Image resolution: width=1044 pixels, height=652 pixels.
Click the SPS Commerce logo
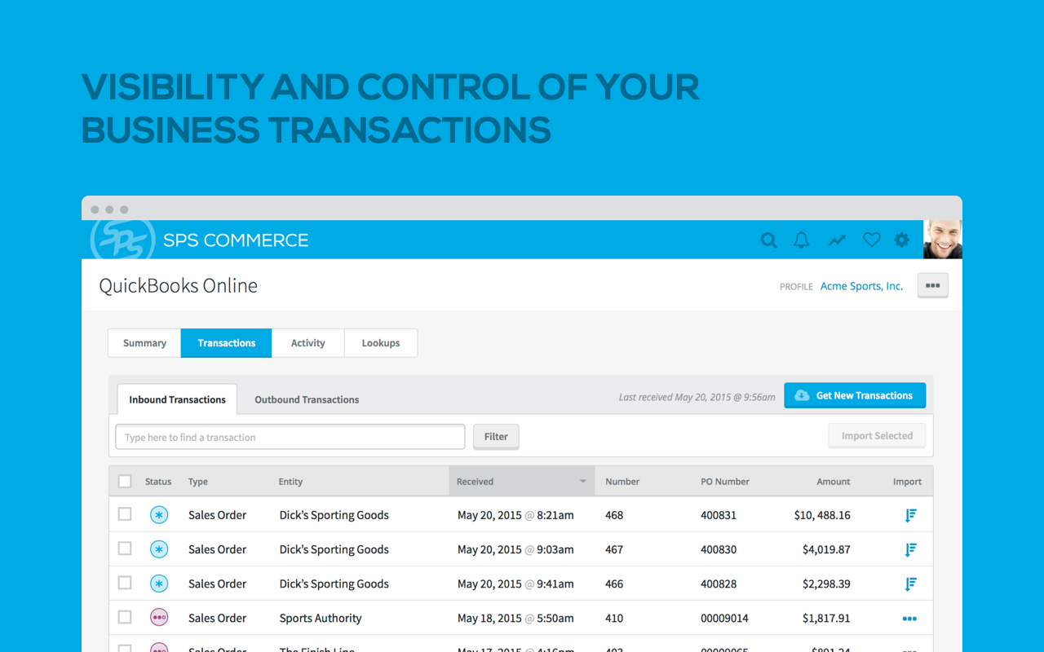pyautogui.click(x=200, y=240)
